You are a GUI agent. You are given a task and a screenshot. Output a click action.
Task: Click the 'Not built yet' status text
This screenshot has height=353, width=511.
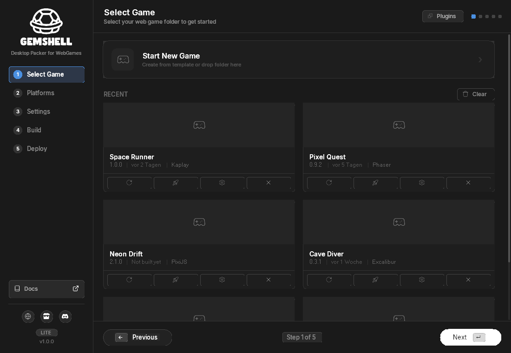pyautogui.click(x=146, y=262)
